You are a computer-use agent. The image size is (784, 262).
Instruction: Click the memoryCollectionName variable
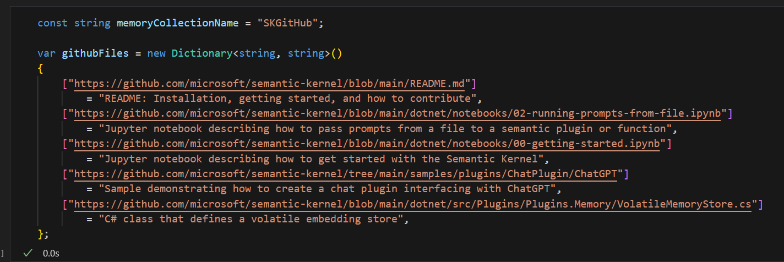[x=178, y=24]
